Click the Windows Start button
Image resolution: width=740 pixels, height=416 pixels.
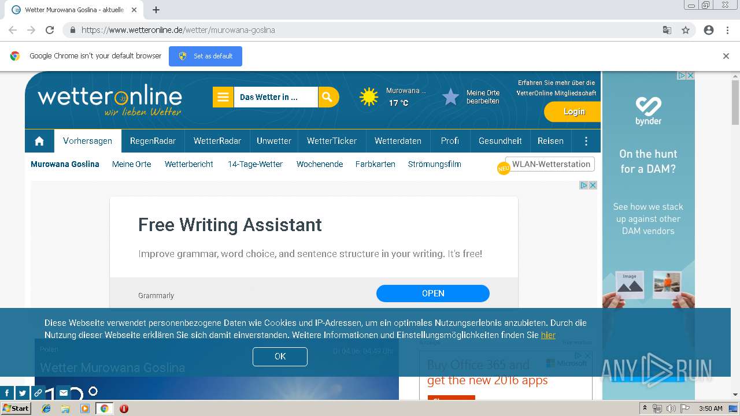coord(16,408)
